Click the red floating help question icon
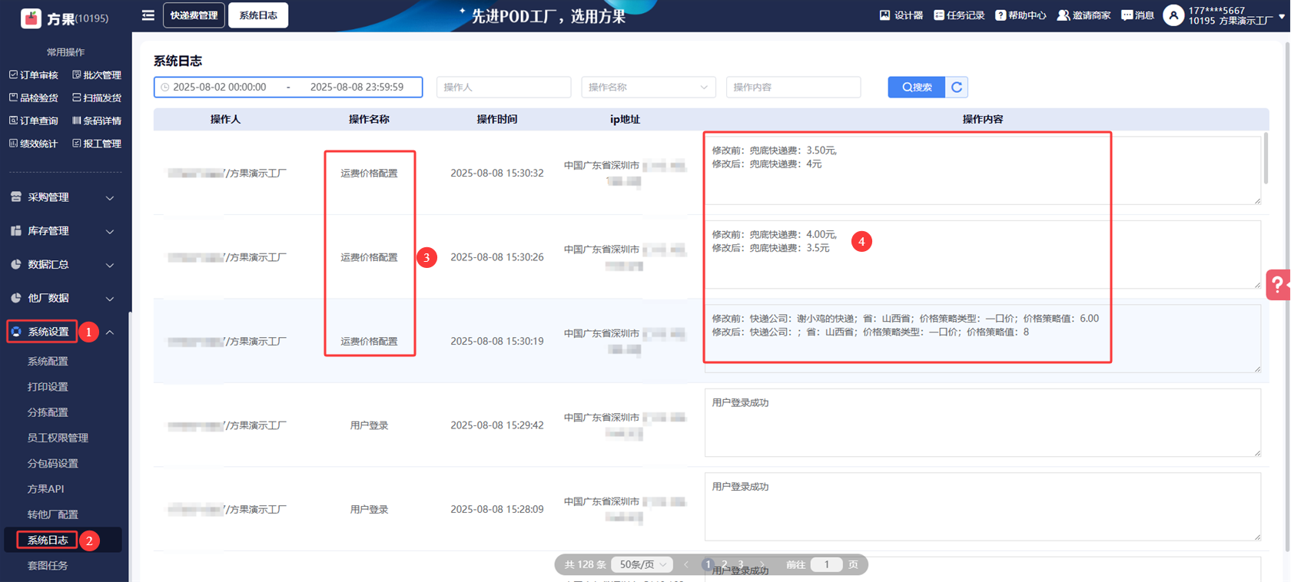Image resolution: width=1291 pixels, height=582 pixels. (1278, 285)
